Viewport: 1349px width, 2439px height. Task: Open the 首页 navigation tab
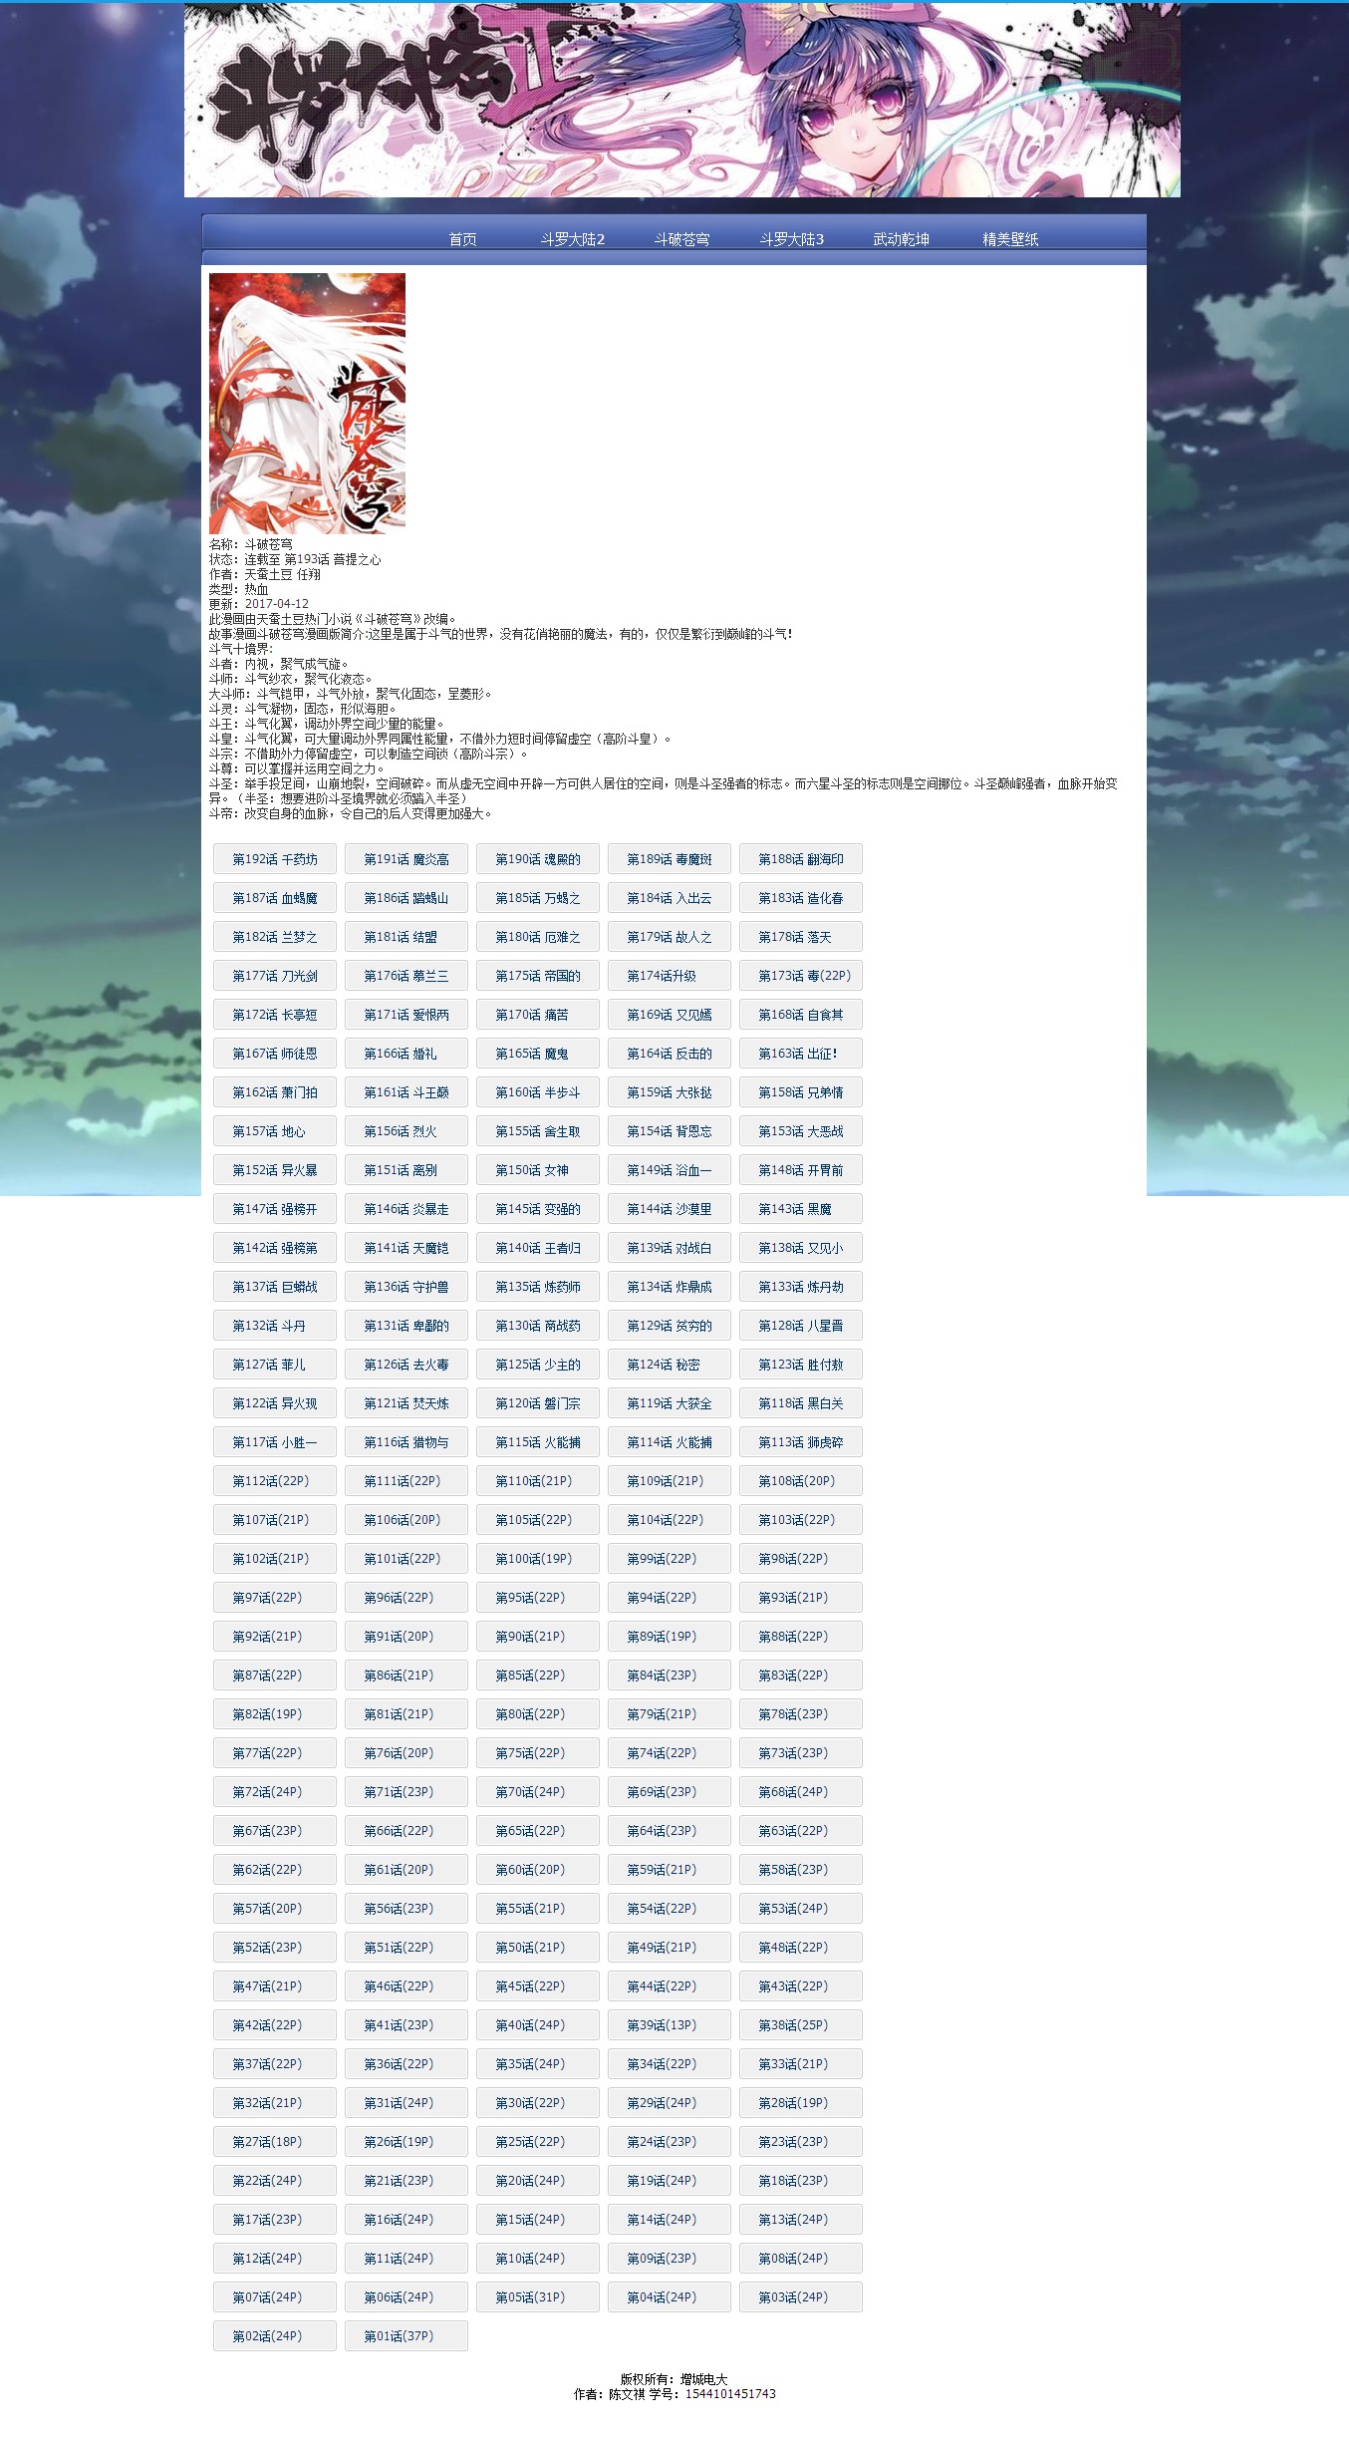[462, 239]
